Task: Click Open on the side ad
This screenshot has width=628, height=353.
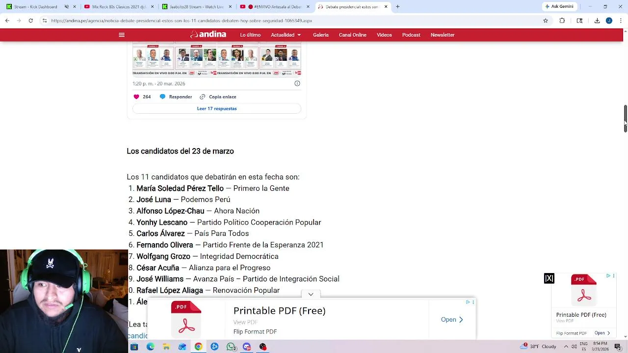Action: point(602,333)
